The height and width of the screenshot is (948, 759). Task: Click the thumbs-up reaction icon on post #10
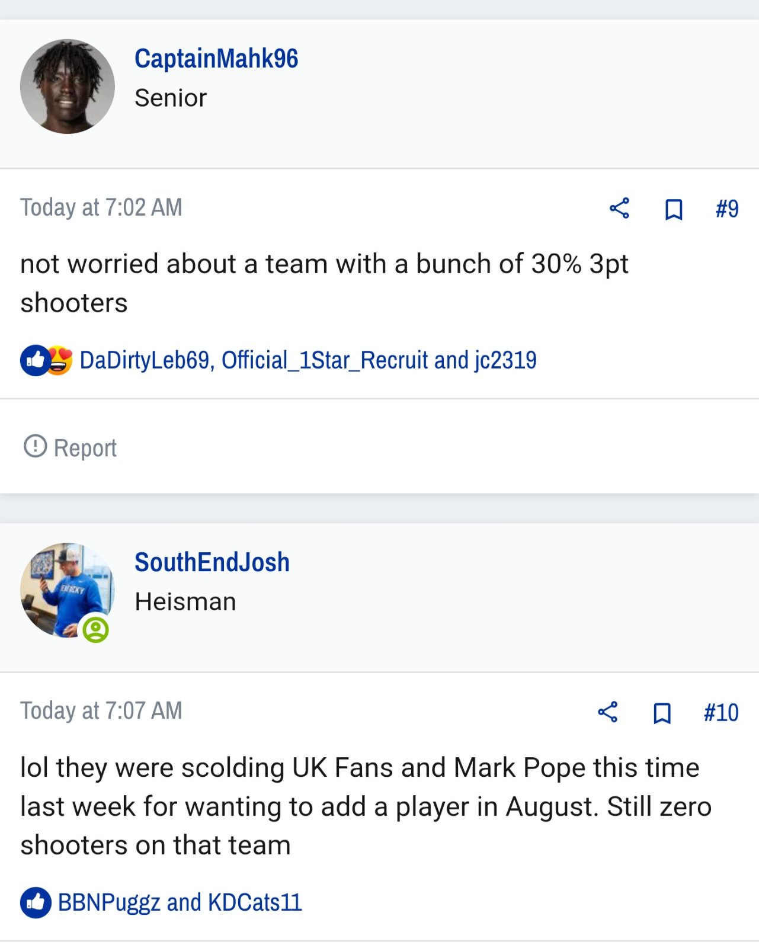point(36,902)
